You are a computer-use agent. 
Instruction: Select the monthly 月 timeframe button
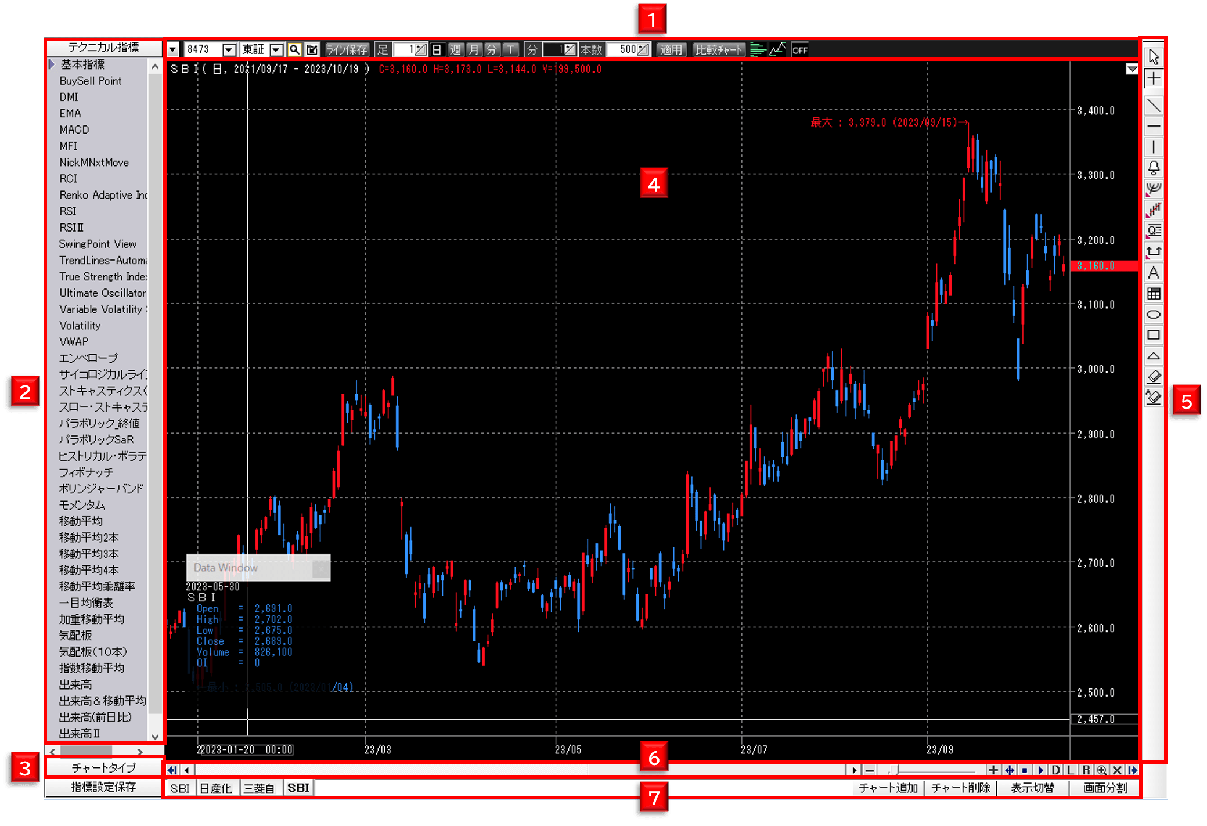pos(474,50)
